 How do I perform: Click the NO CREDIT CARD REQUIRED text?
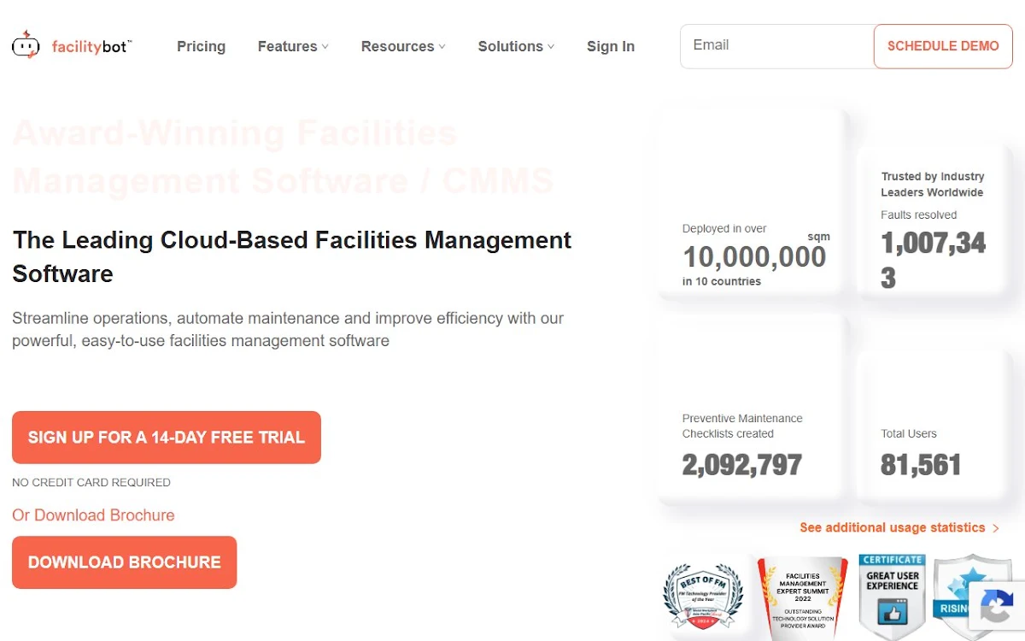point(91,482)
